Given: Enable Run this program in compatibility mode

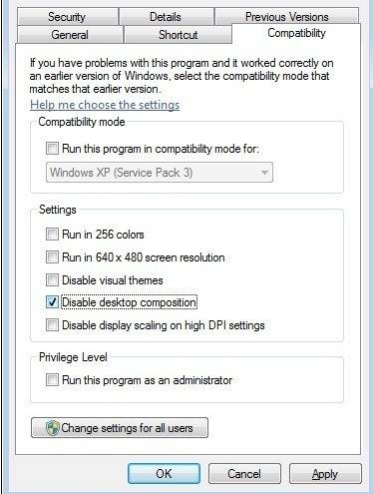Looking at the screenshot, I should (x=52, y=148).
